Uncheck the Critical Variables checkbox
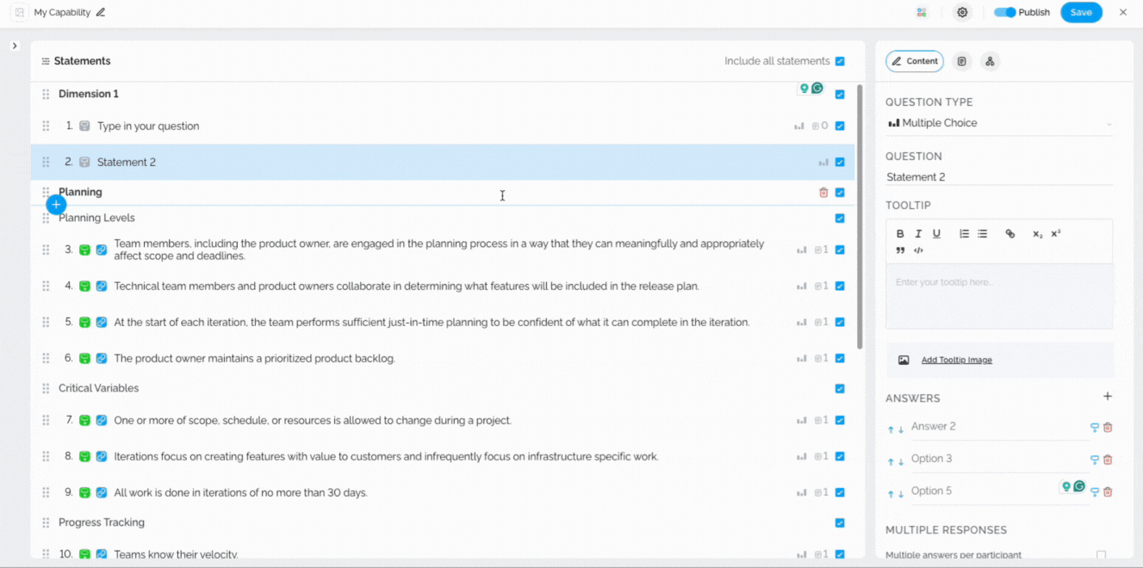 (x=840, y=389)
